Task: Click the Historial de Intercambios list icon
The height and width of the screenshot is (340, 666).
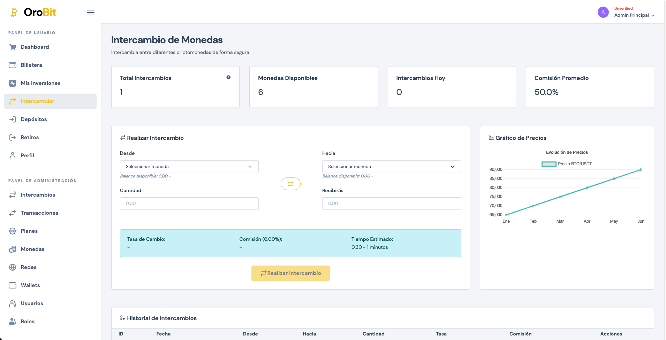Action: click(122, 318)
